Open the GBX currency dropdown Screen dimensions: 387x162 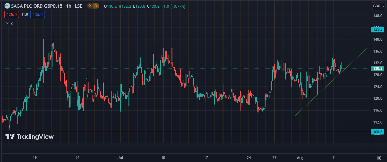(x=379, y=6)
